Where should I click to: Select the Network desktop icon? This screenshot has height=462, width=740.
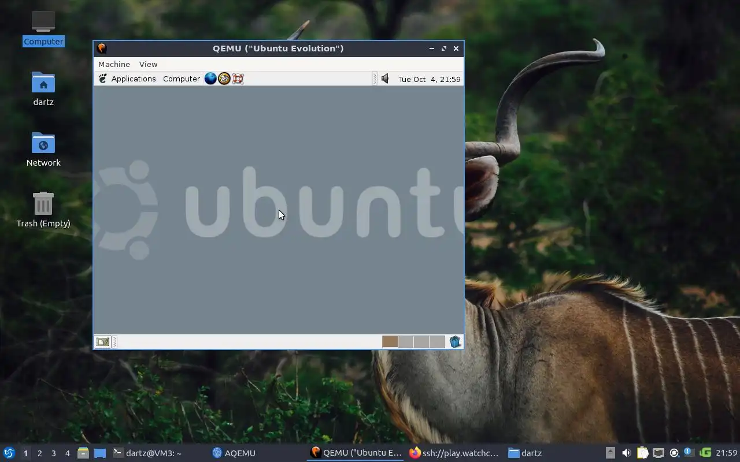click(43, 149)
